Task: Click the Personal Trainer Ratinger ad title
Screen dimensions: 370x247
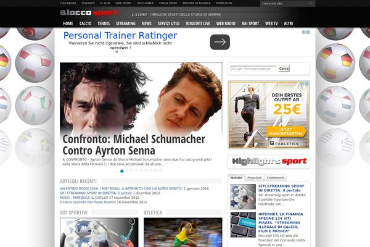Action: (120, 35)
